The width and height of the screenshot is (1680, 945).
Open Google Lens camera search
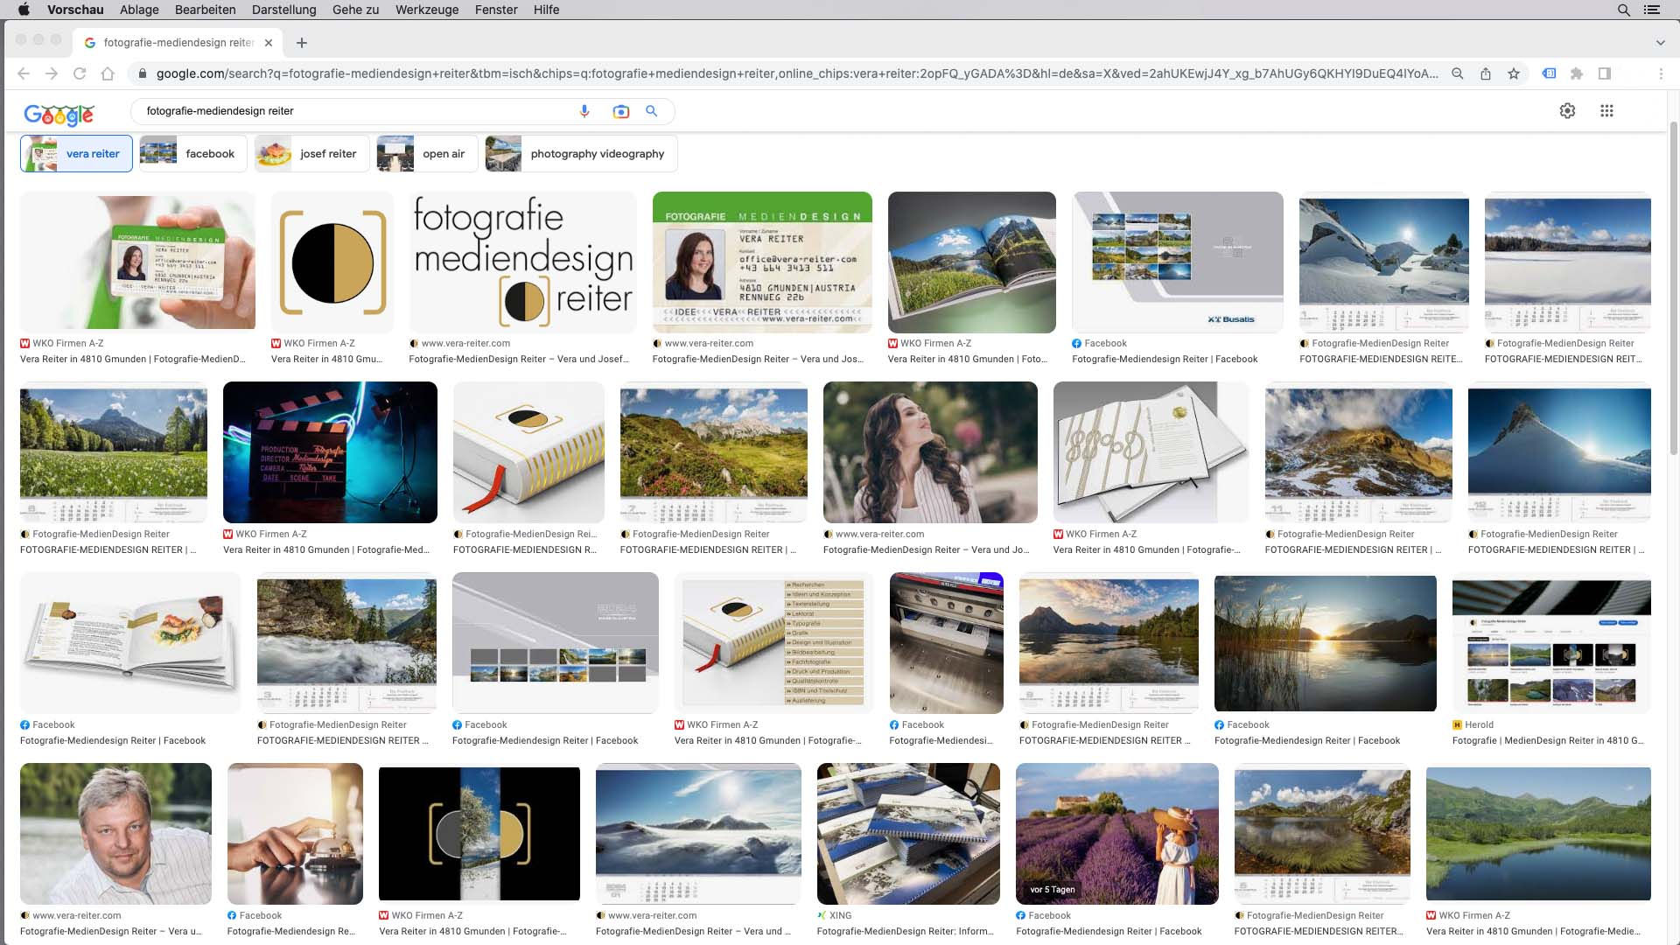(x=620, y=111)
